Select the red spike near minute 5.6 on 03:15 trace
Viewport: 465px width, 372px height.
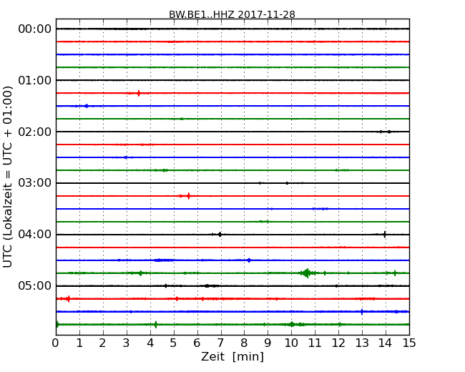(188, 196)
